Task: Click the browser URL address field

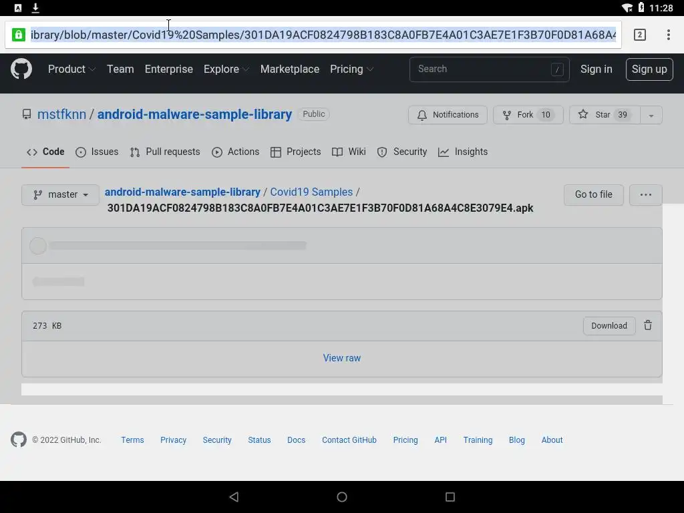Action: (x=323, y=35)
